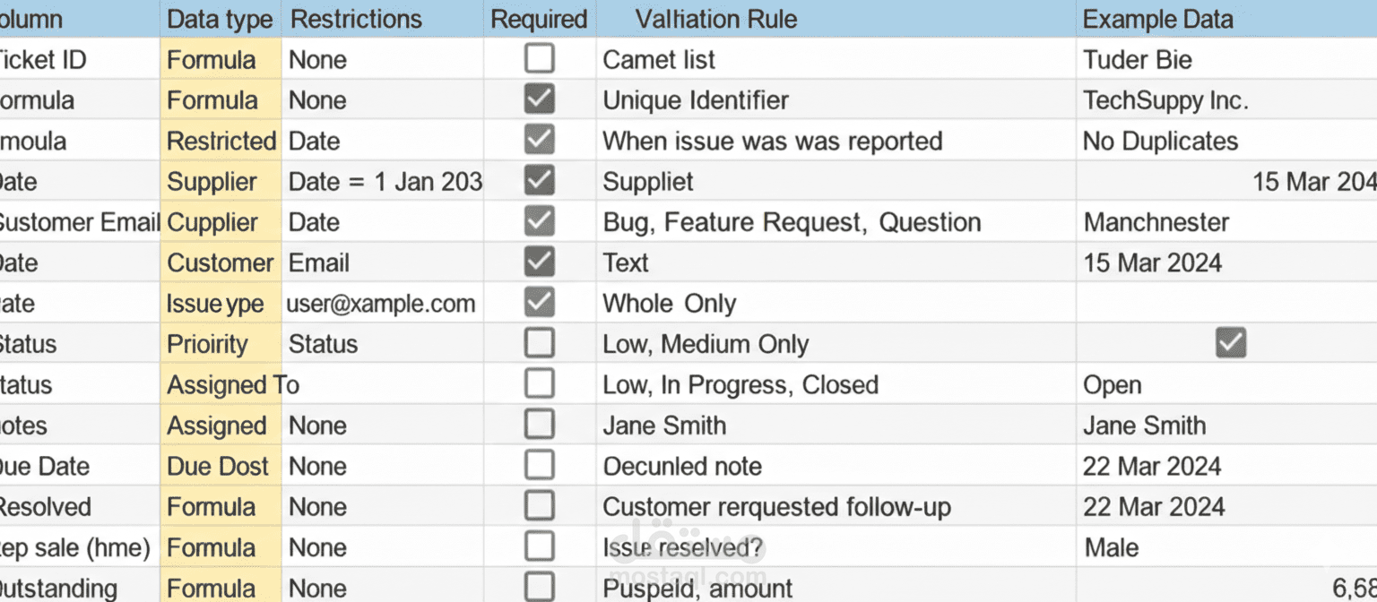This screenshot has width=1377, height=602.
Task: Click the 'Date = 1 Jan 203' restriction cell
Action: click(385, 182)
